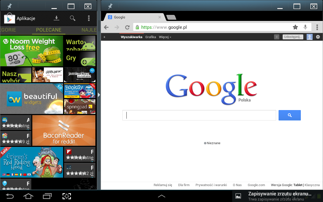Image resolution: width=323 pixels, height=202 pixels.
Task: Open the Nasz wybór tile
Action: coord(16,75)
